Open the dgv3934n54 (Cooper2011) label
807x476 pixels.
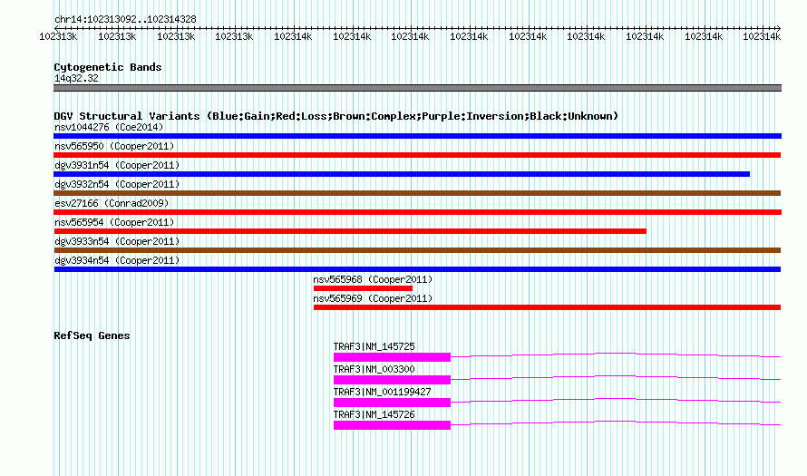click(117, 260)
